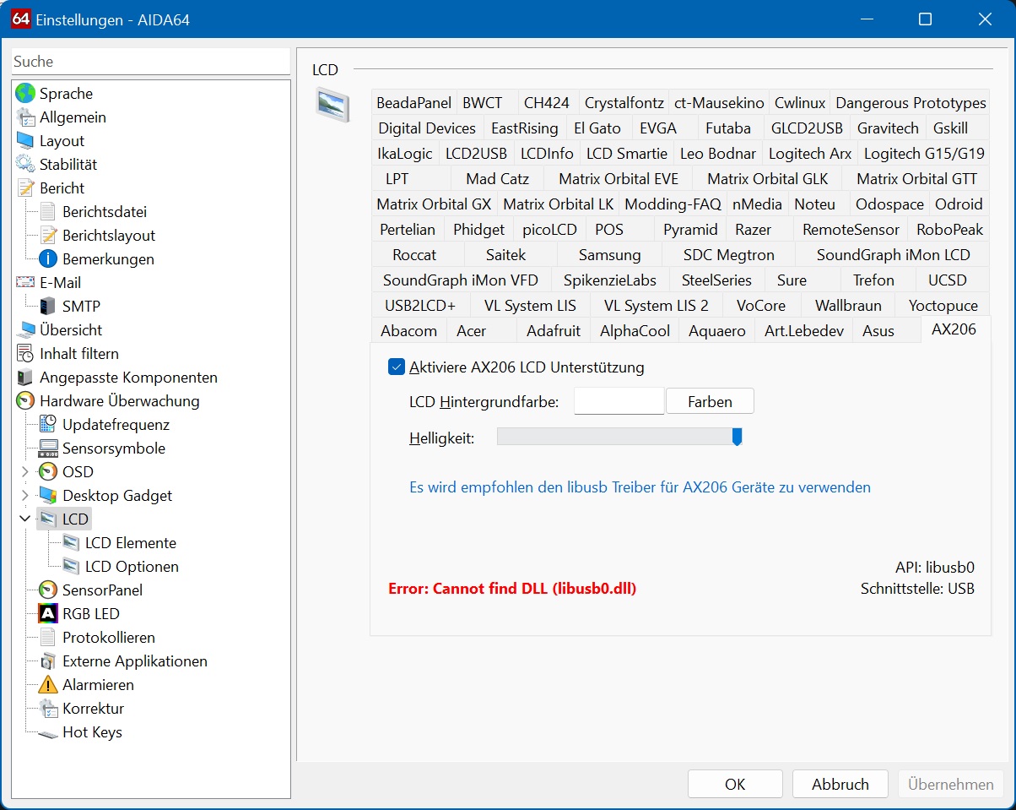Click the Allgemein settings icon
Screen dimensions: 1016x810
click(x=26, y=117)
